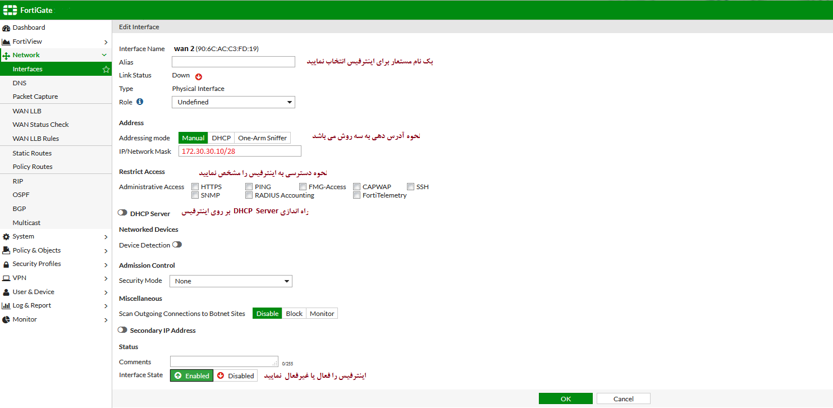Enable the HTTPS administrative access checkbox
Image resolution: width=833 pixels, height=408 pixels.
pos(195,187)
